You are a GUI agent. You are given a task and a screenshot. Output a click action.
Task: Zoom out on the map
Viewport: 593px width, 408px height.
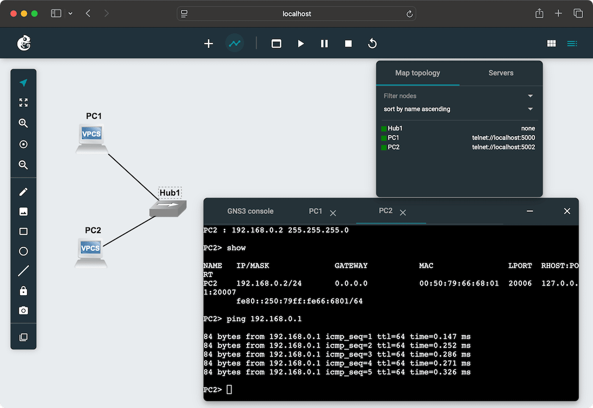coord(23,165)
